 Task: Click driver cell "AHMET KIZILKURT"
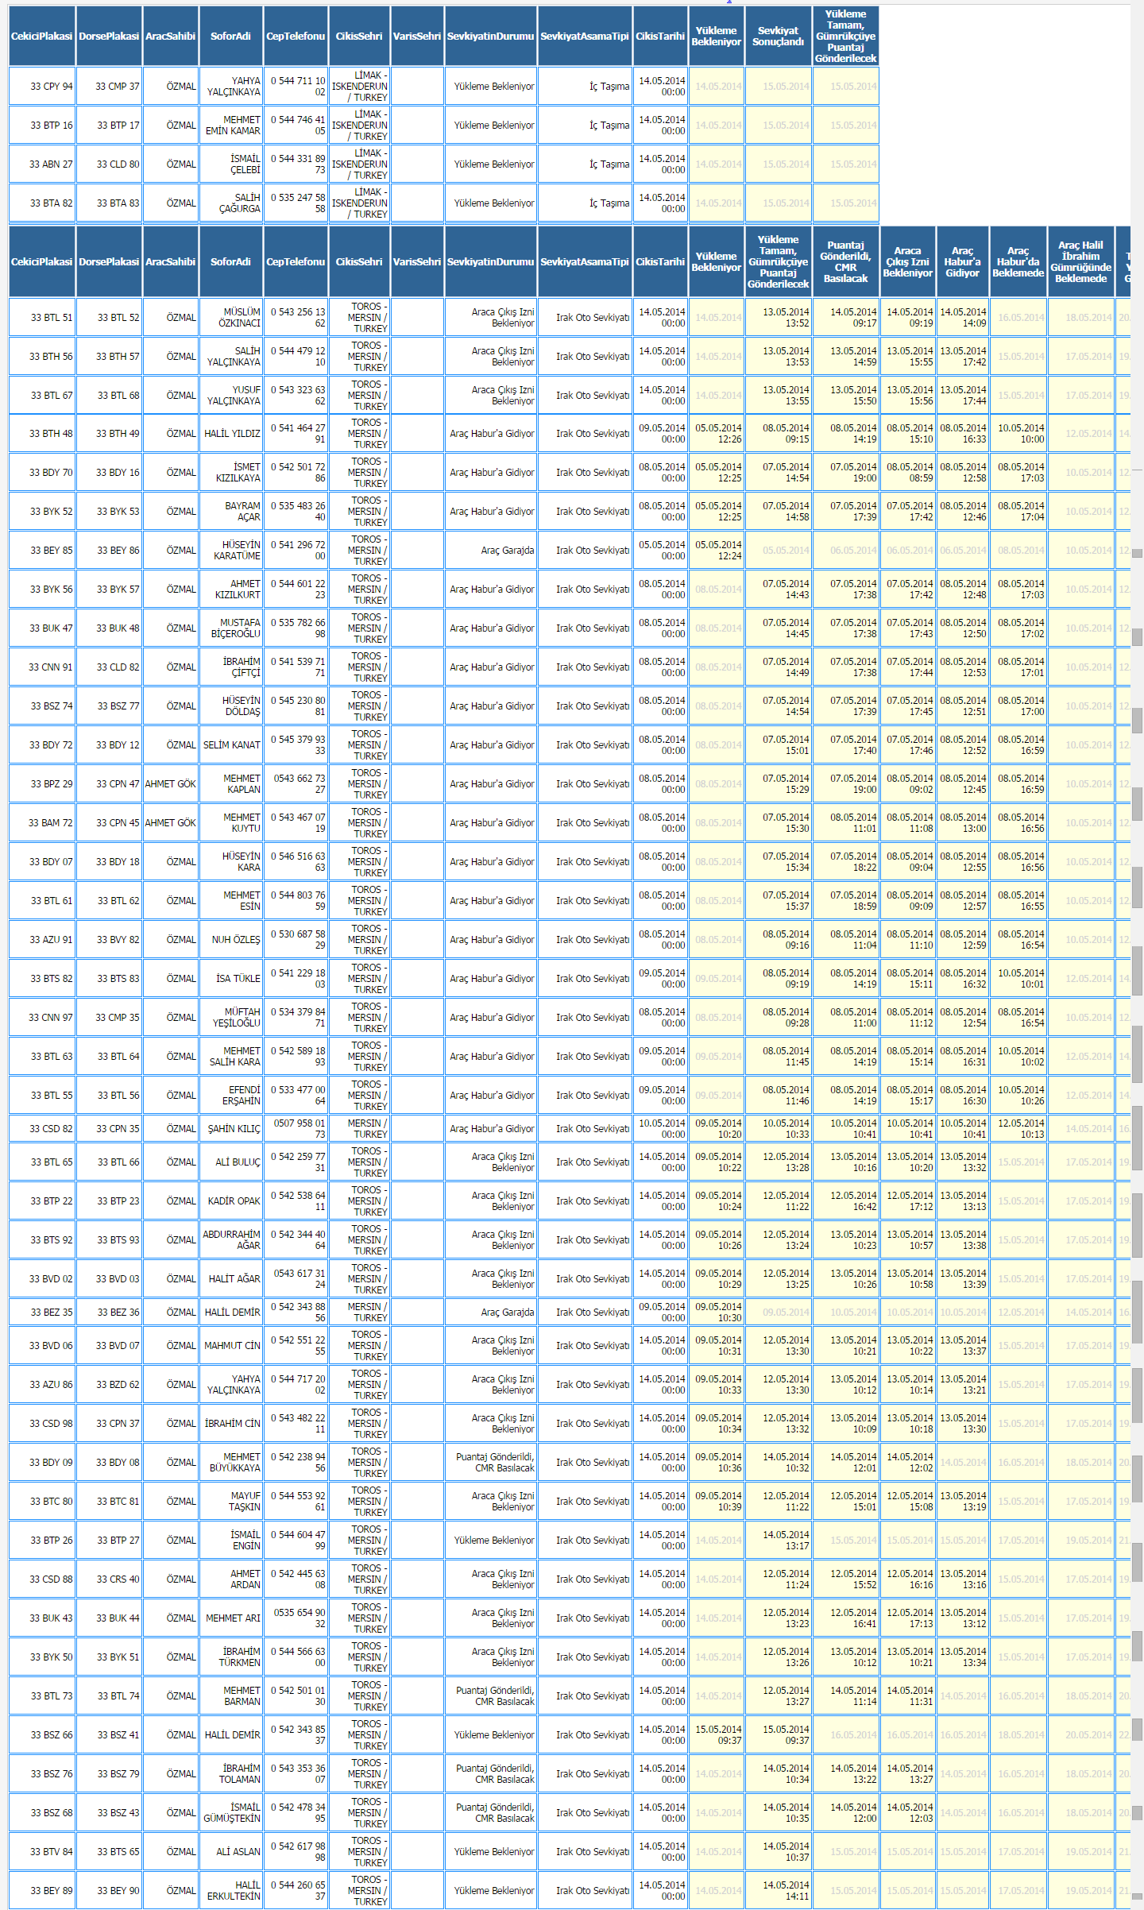coord(230,589)
